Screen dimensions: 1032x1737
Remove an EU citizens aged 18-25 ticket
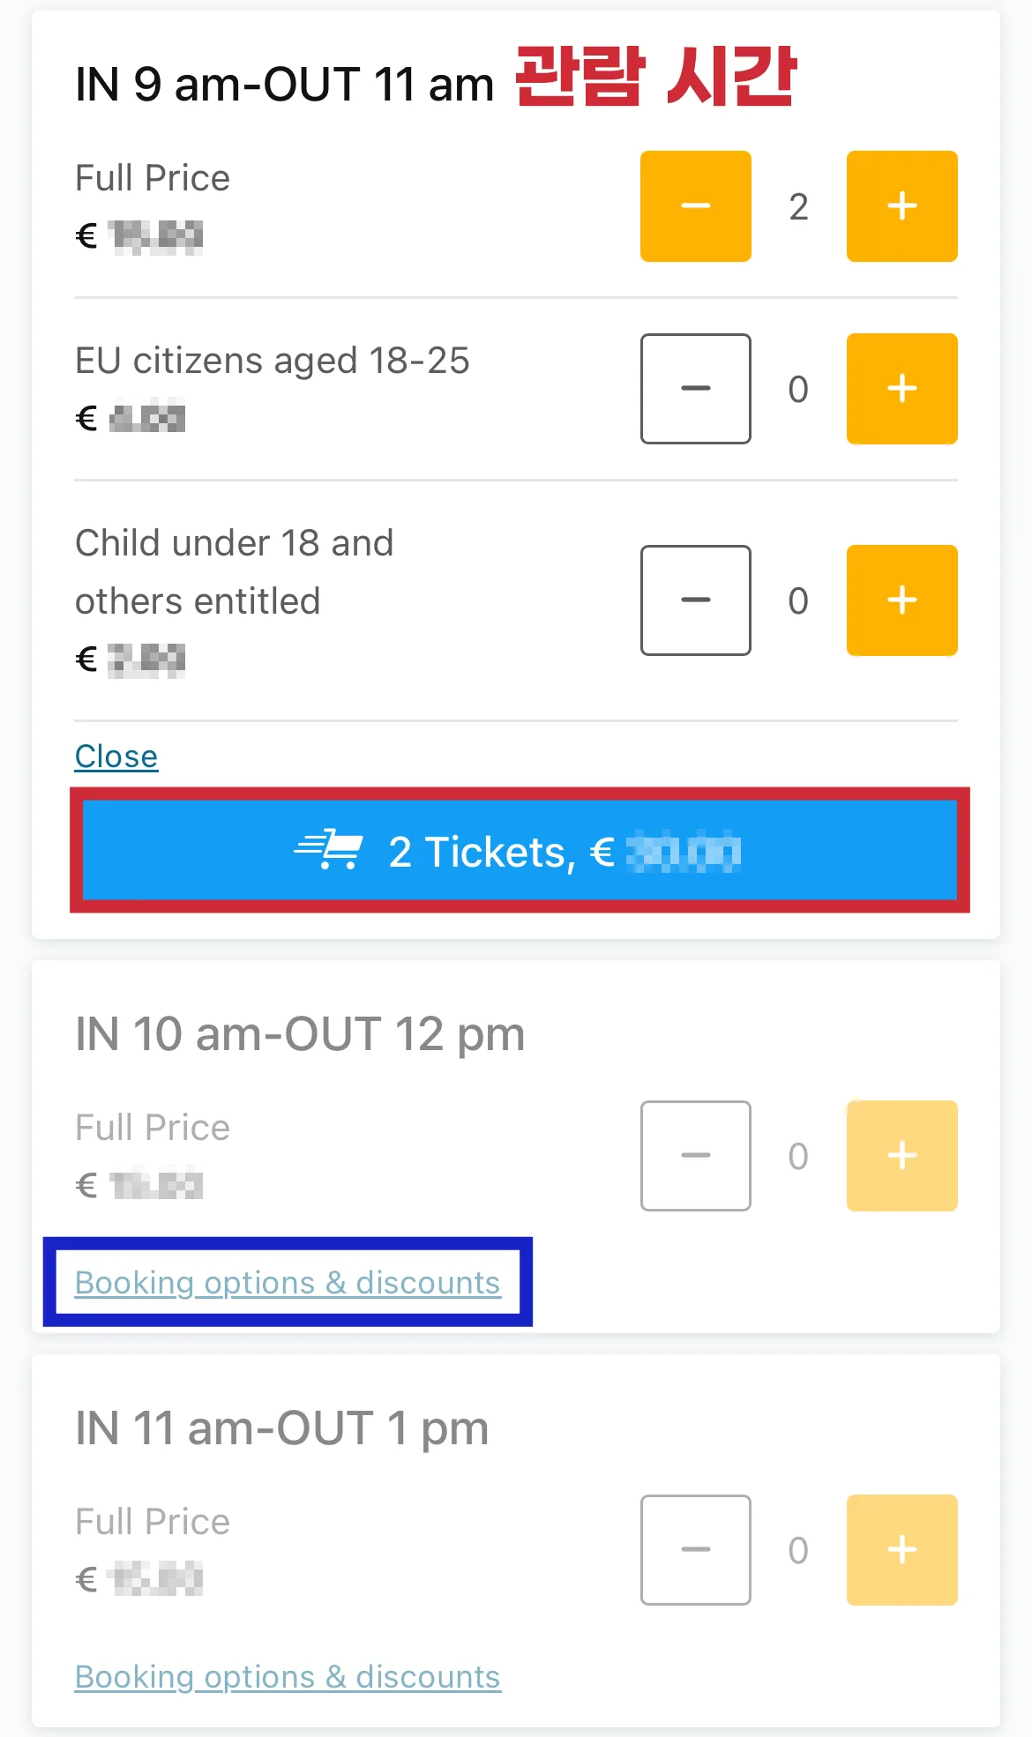point(695,389)
